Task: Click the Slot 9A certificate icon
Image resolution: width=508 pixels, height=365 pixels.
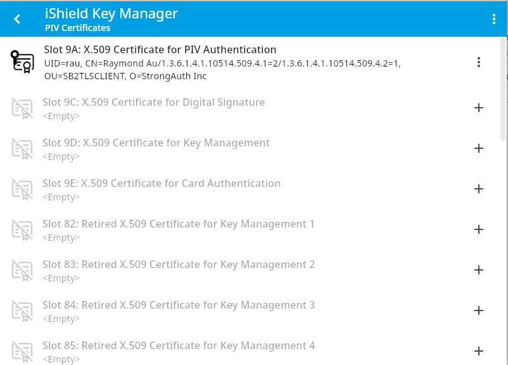Action: coord(22,62)
